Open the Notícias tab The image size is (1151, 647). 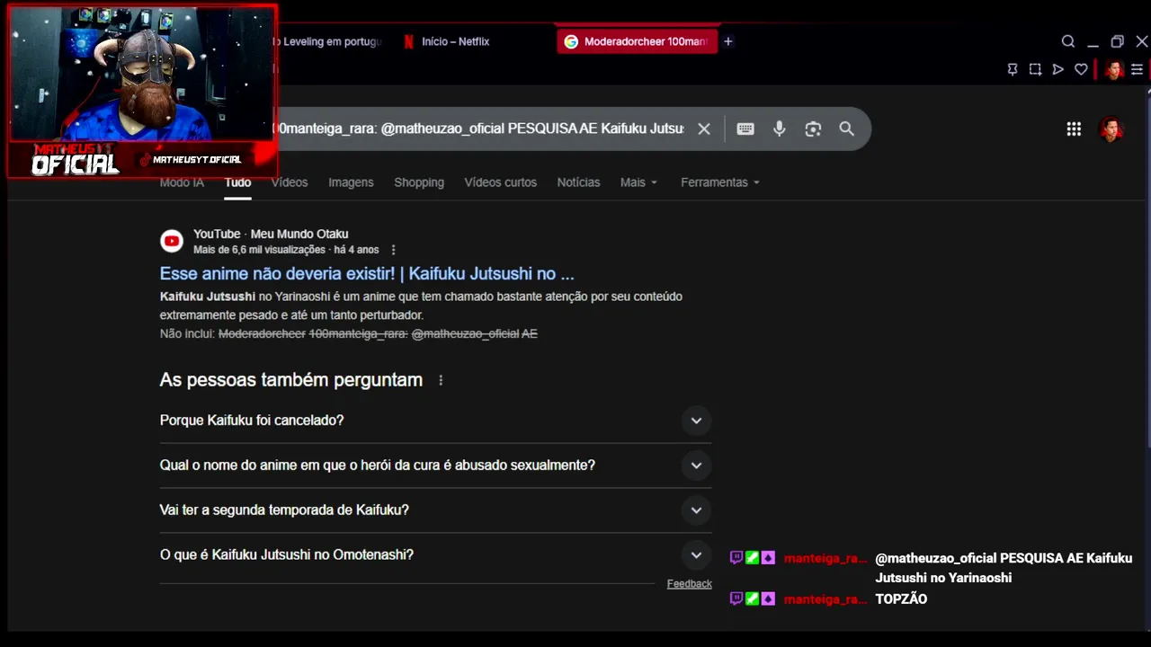click(578, 182)
